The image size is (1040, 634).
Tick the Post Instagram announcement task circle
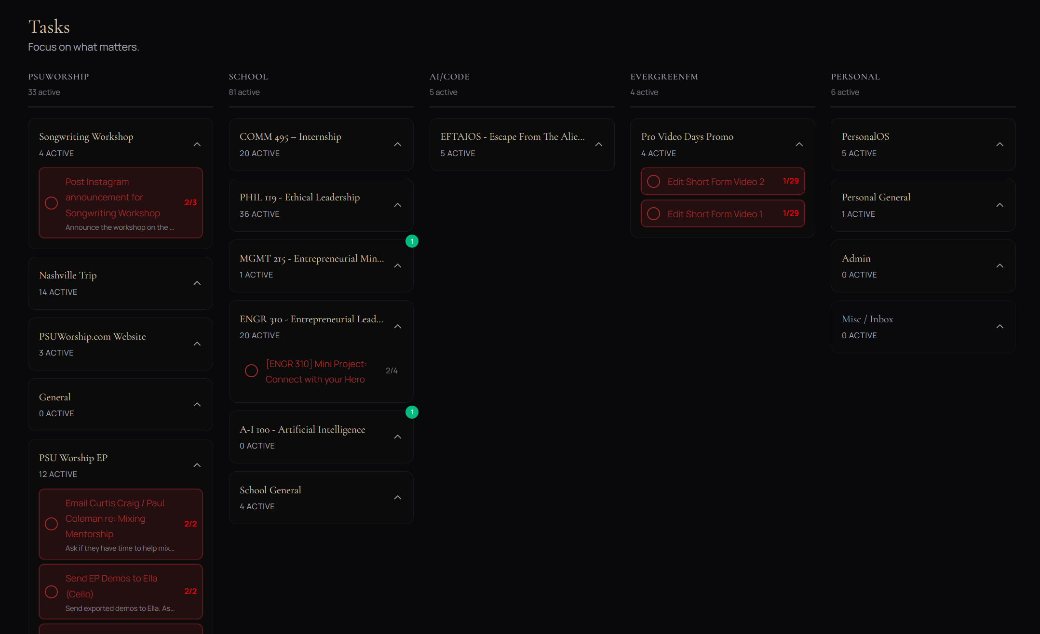pyautogui.click(x=51, y=203)
